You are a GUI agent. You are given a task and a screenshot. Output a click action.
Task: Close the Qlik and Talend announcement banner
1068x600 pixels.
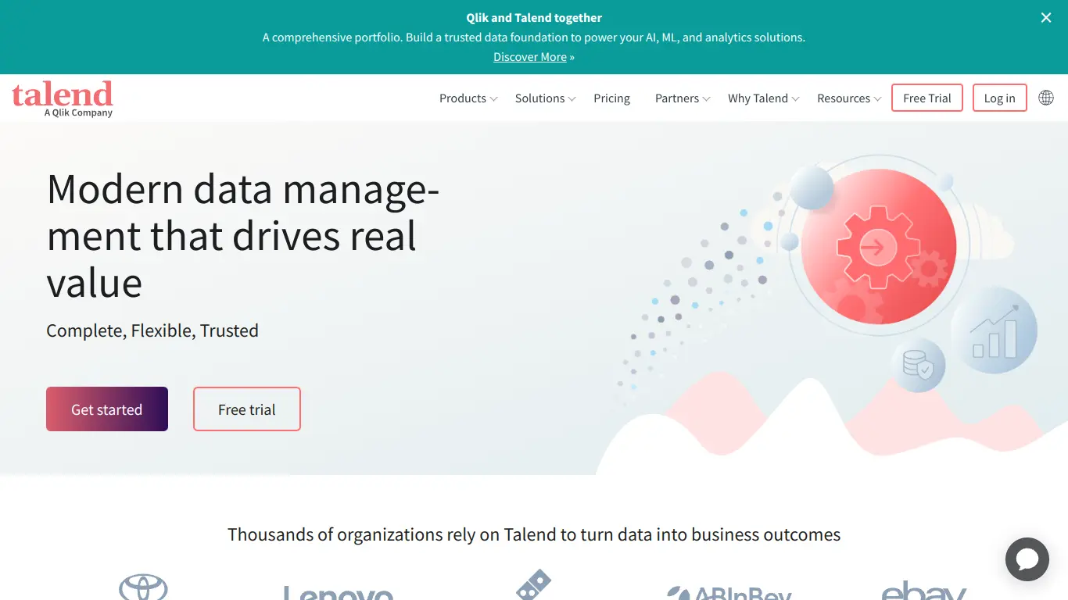tap(1046, 17)
